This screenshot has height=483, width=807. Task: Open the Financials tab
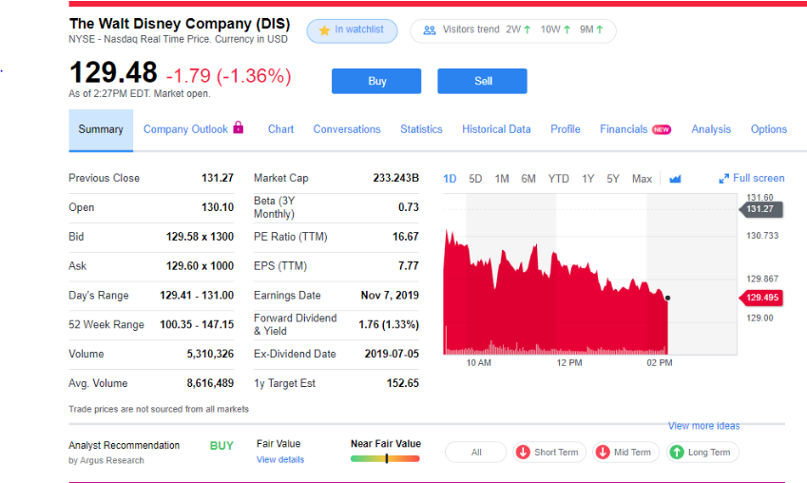coord(624,129)
